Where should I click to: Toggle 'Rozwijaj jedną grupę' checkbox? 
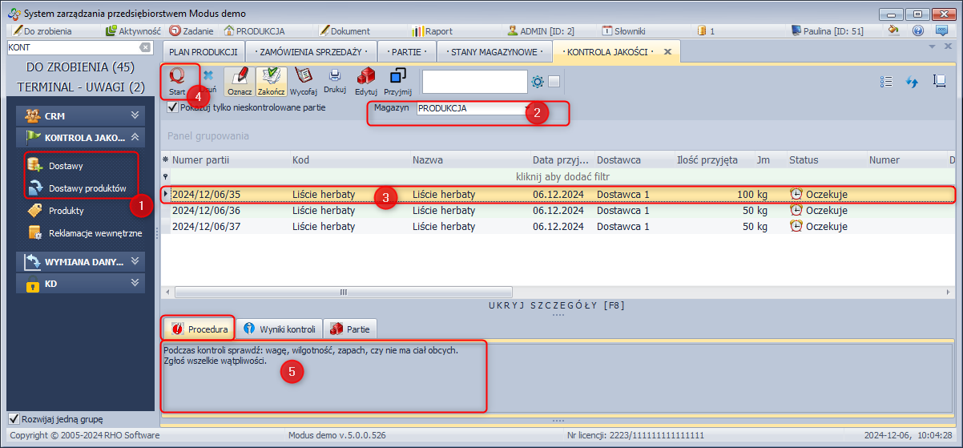coord(14,419)
